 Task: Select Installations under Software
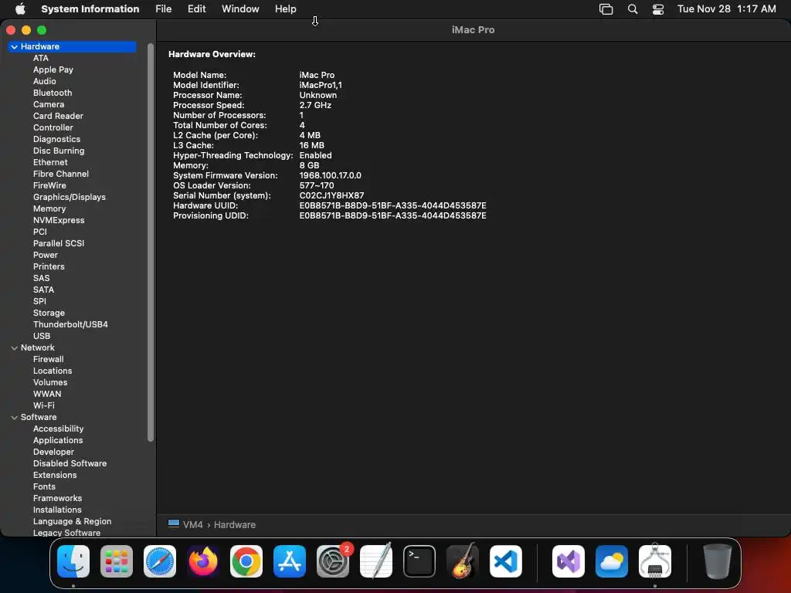click(57, 510)
